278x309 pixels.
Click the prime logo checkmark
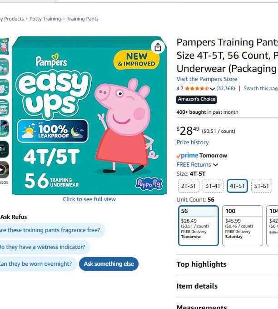pyautogui.click(x=179, y=156)
